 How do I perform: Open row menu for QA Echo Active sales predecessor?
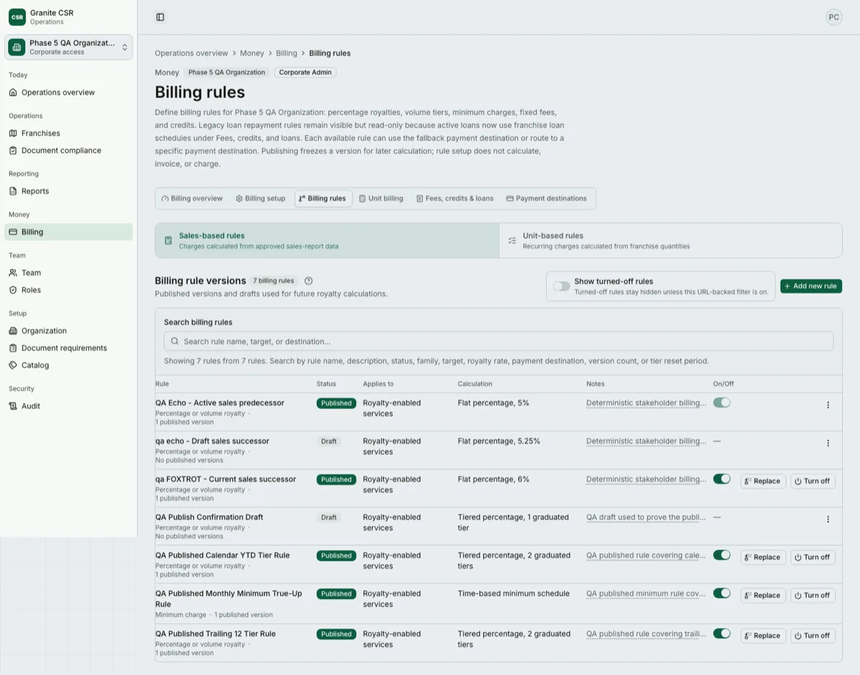[828, 405]
